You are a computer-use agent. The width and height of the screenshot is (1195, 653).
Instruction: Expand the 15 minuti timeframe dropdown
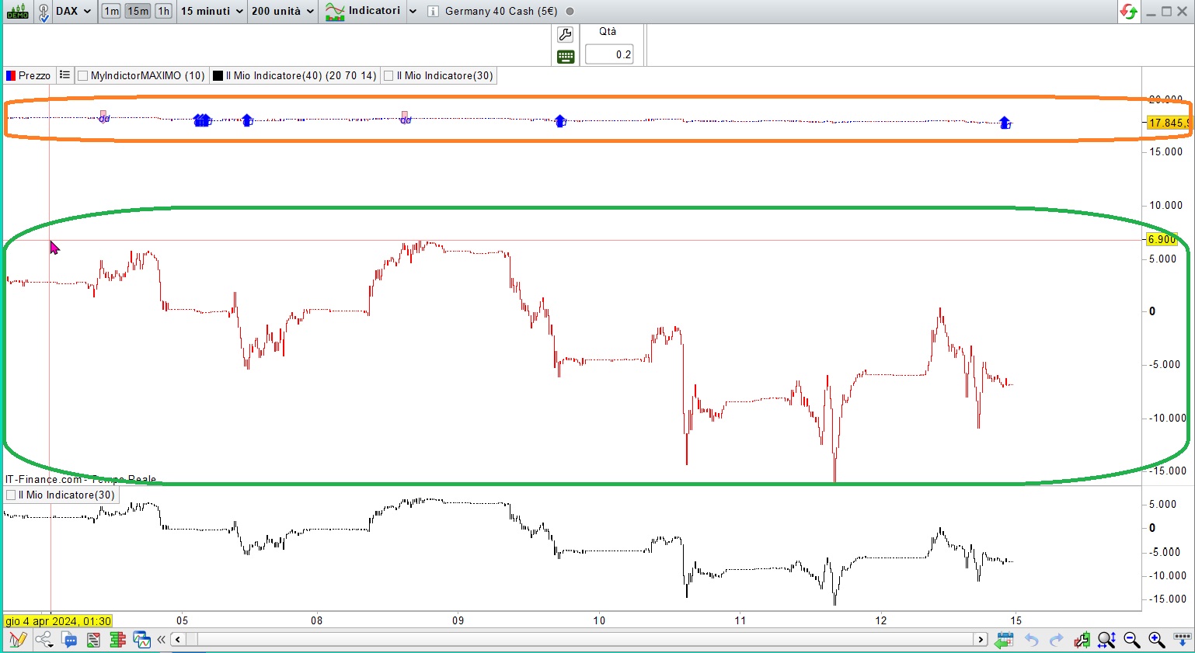click(212, 11)
